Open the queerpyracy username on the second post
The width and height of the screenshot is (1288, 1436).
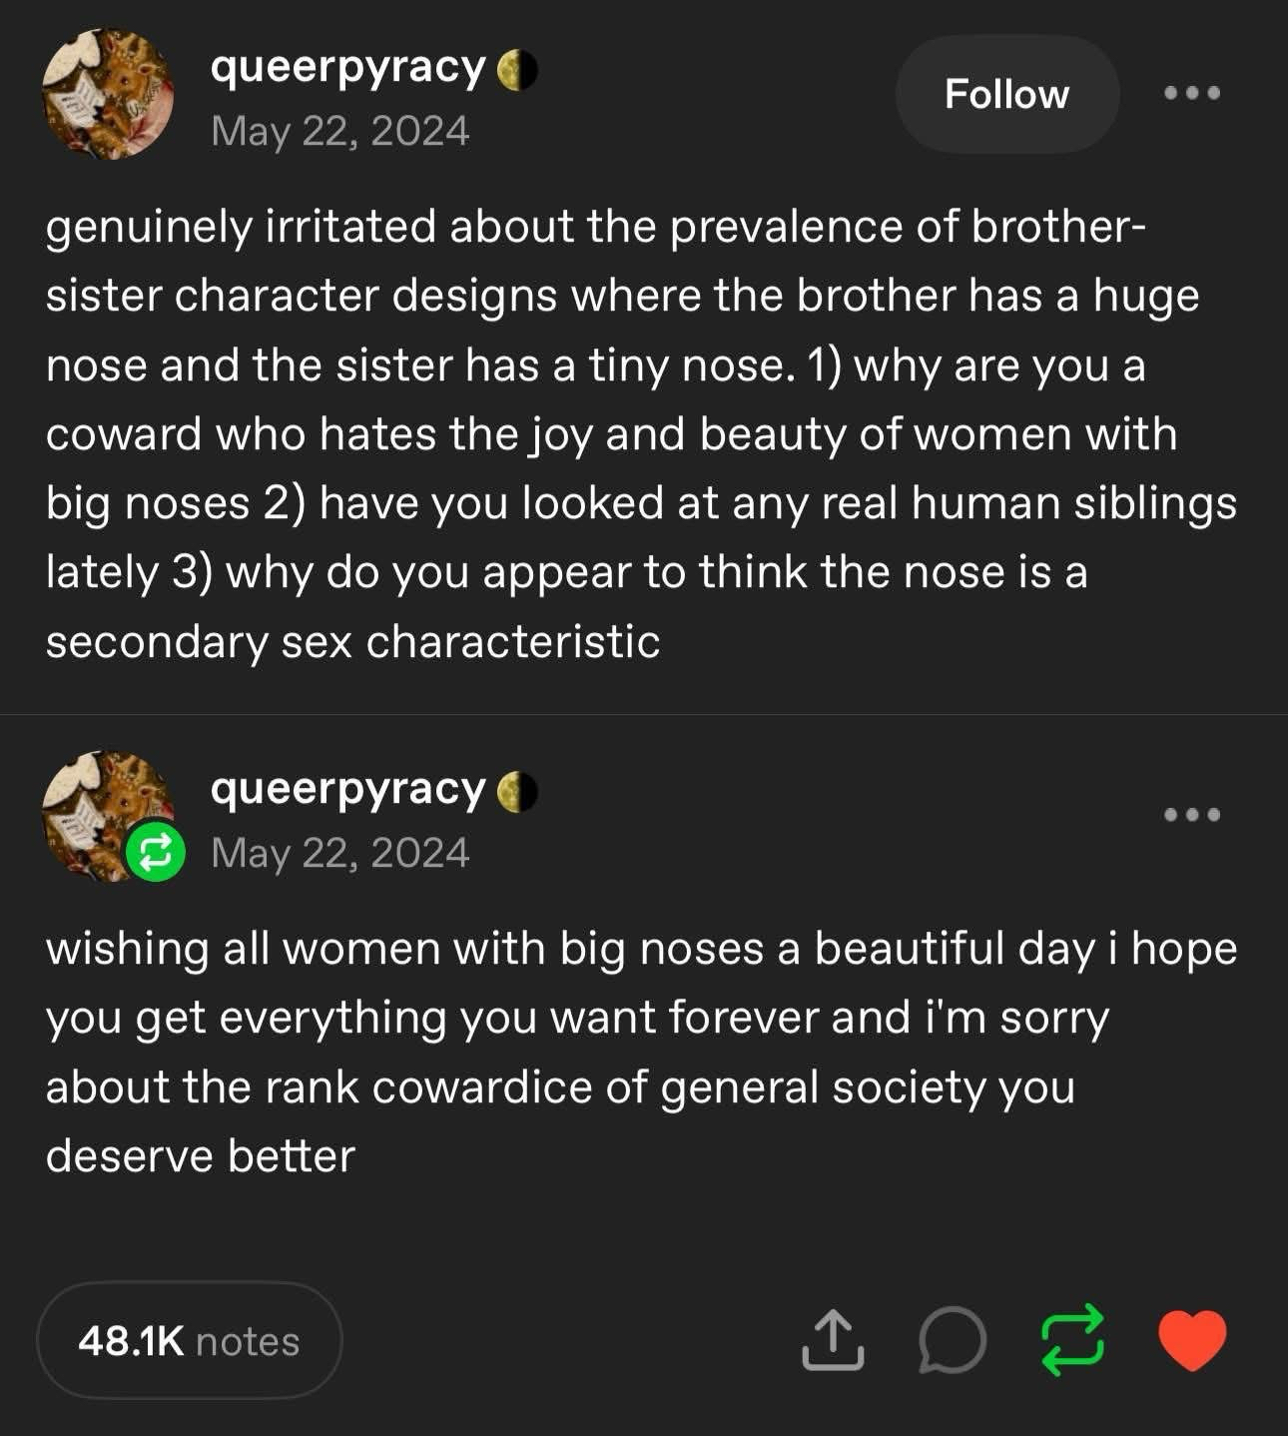(x=347, y=789)
